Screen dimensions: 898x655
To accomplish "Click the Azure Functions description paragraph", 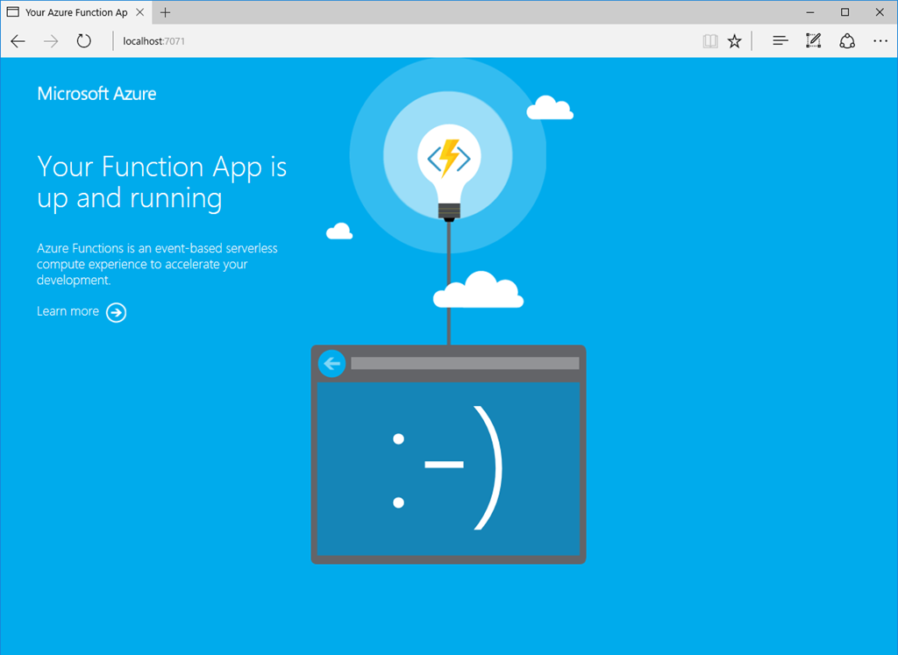I will pos(157,264).
